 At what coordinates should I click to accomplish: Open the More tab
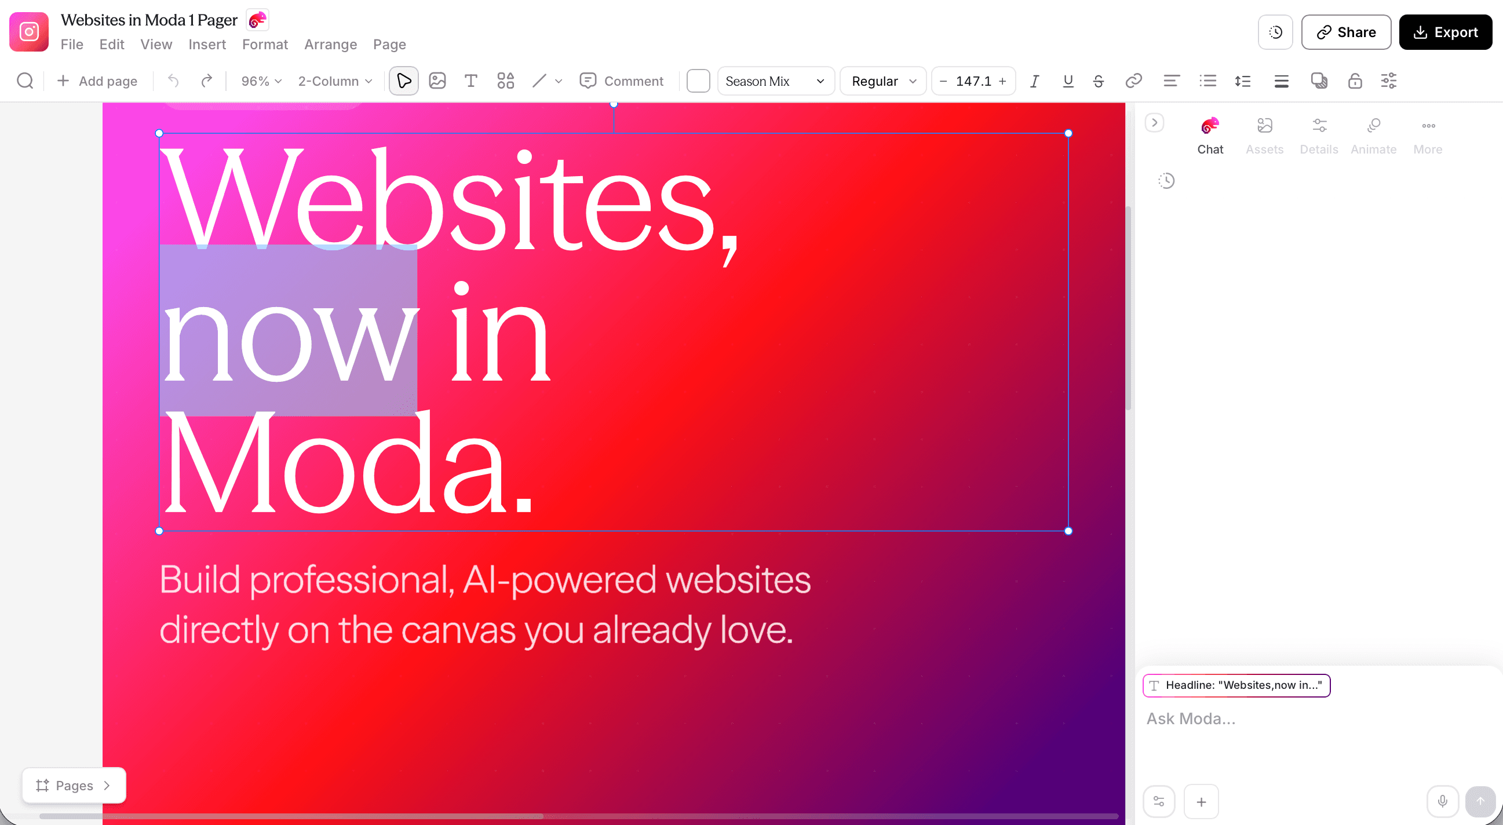[x=1428, y=136]
